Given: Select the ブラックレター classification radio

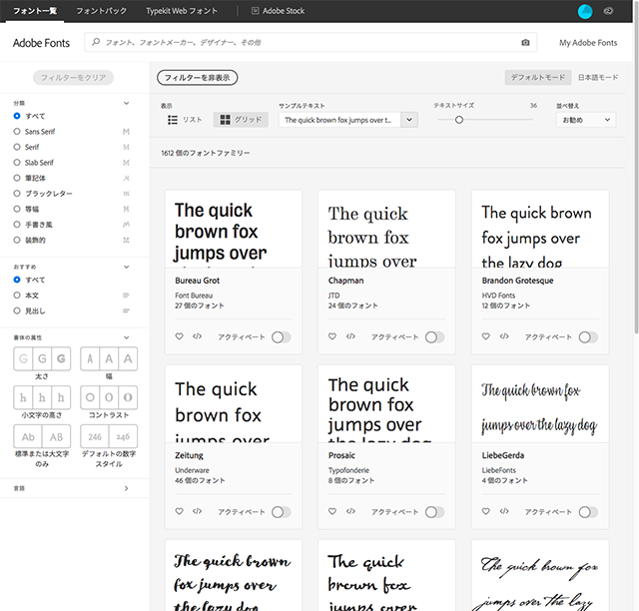Looking at the screenshot, I should coord(17,194).
